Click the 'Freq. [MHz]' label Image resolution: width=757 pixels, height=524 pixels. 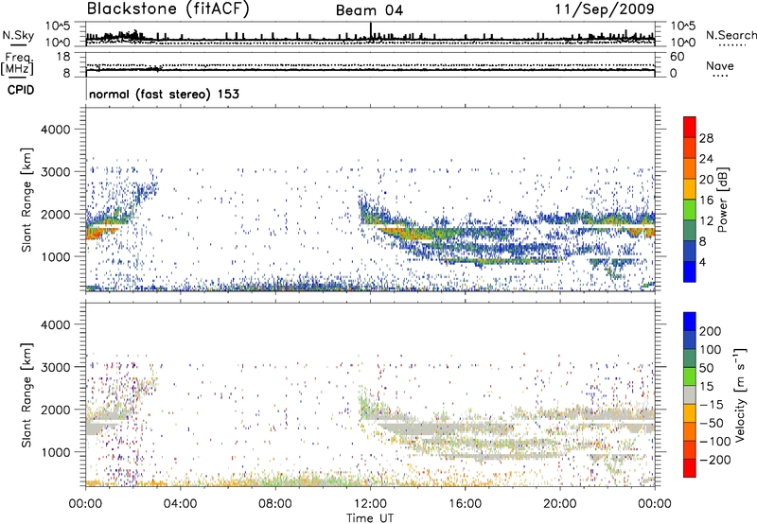tap(17, 64)
